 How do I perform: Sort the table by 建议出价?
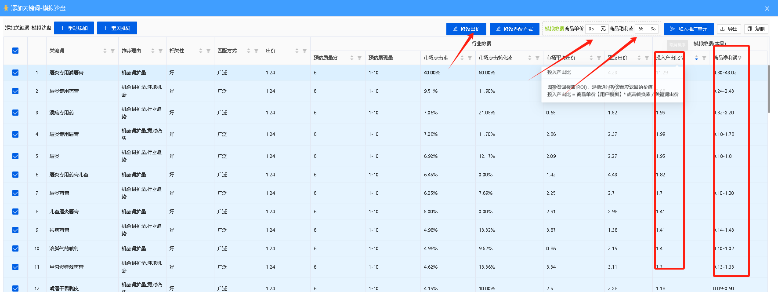tap(639, 58)
